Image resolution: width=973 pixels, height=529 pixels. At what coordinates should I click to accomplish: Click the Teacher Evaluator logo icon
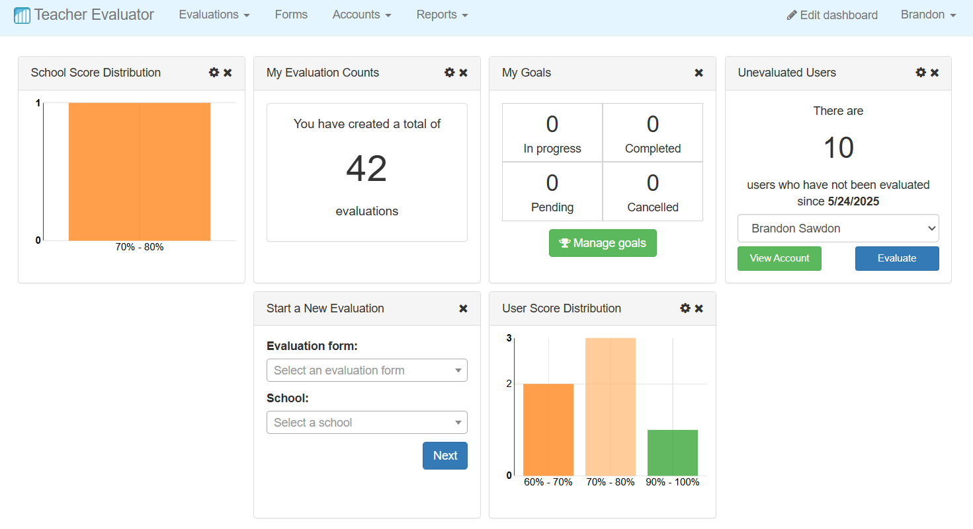(22, 15)
